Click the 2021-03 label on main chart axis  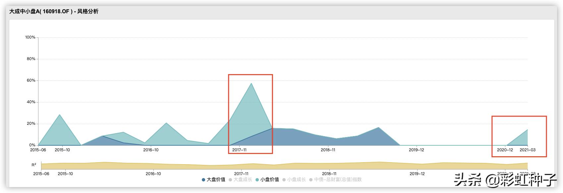(528, 150)
